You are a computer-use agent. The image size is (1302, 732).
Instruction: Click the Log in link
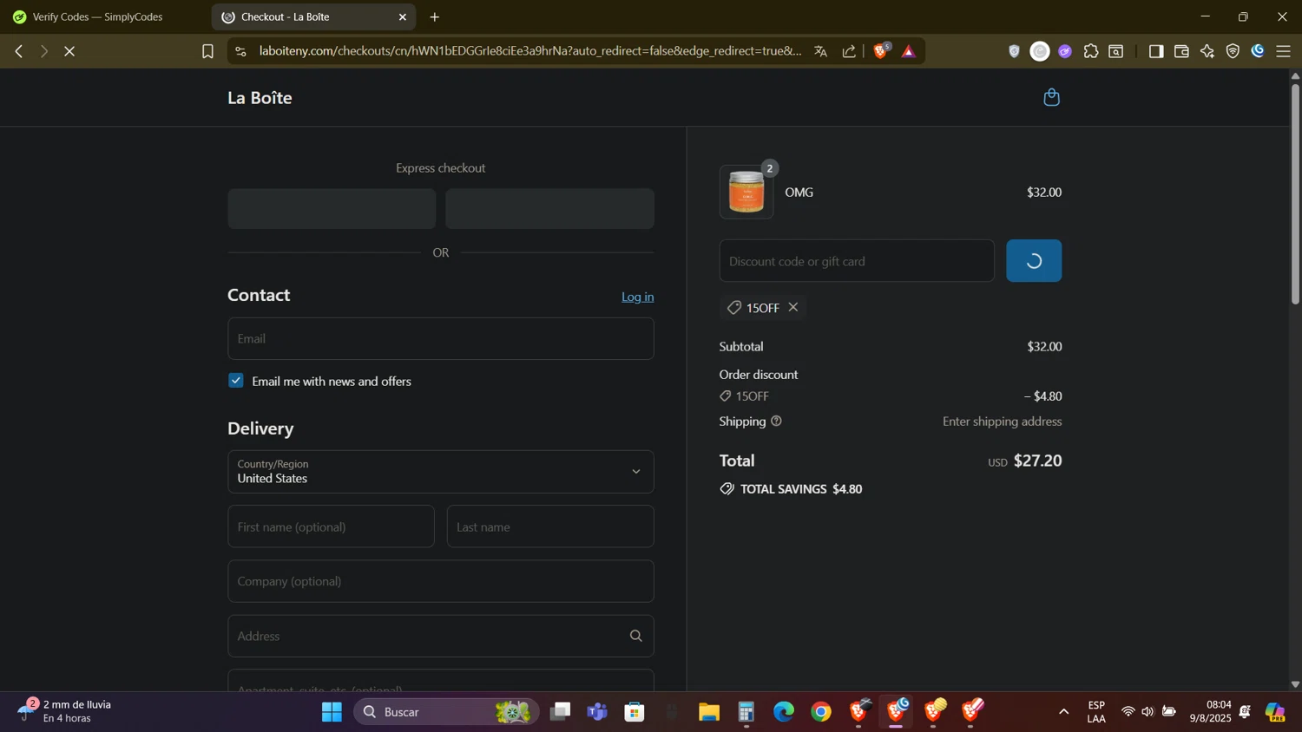(637, 297)
